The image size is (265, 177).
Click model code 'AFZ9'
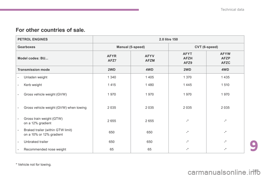tap(188, 63)
